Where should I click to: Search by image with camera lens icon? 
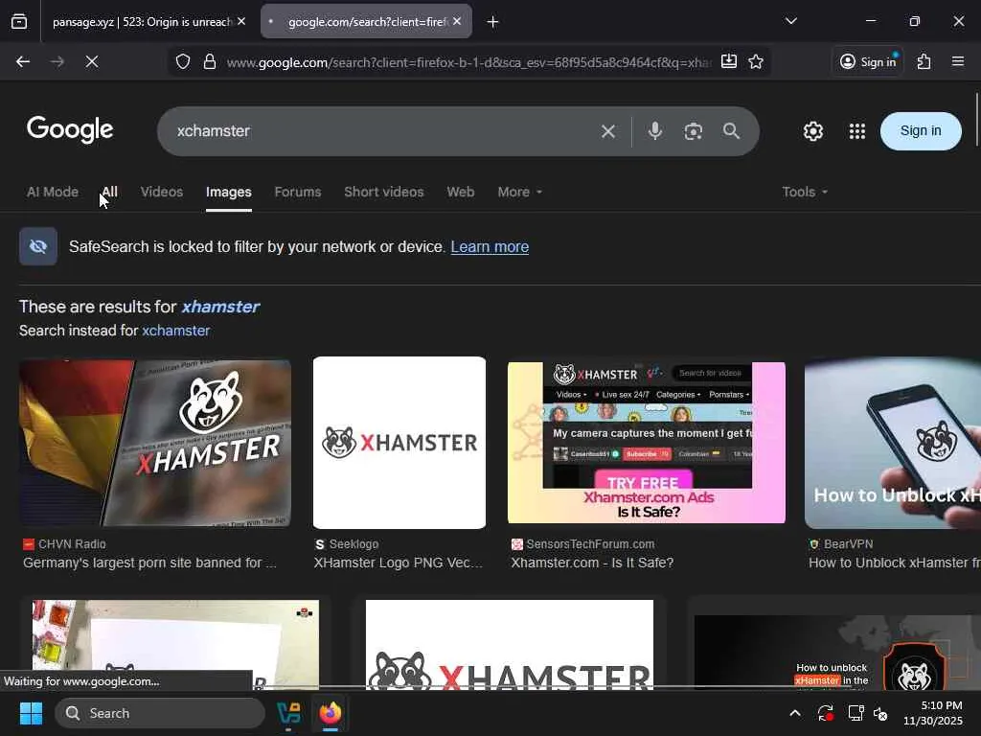coord(694,131)
